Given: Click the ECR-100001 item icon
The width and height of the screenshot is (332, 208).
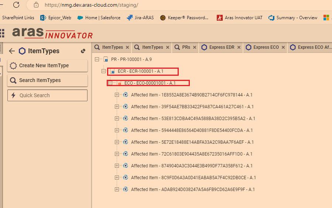Looking at the screenshot, I should coord(113,71).
